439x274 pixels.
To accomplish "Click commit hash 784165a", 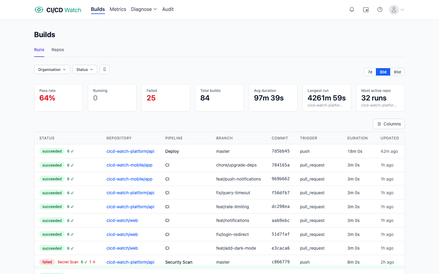I will pyautogui.click(x=281, y=165).
